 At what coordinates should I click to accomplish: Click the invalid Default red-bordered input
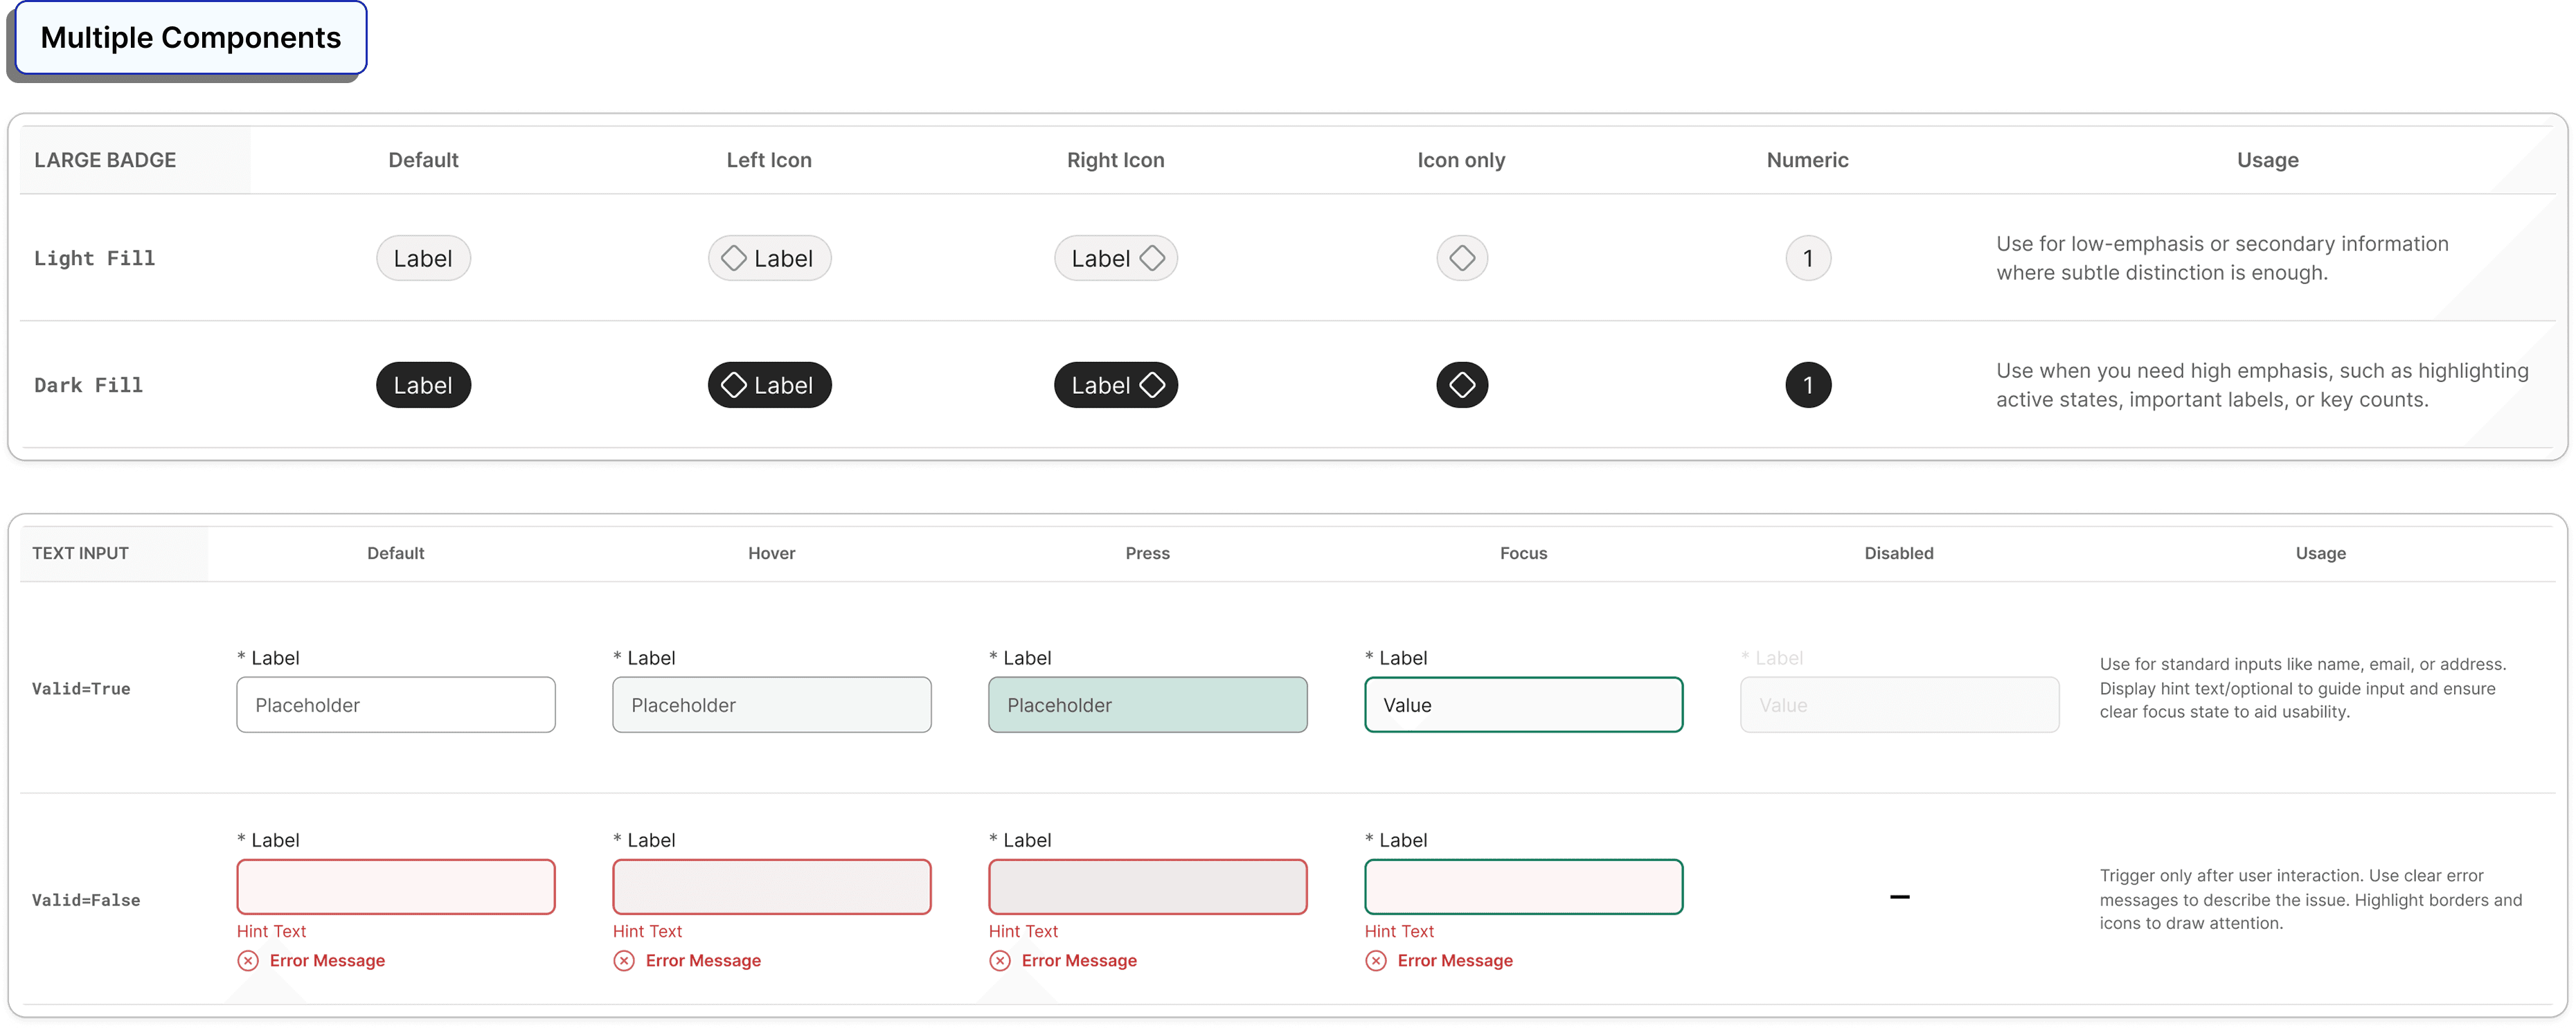(x=396, y=887)
